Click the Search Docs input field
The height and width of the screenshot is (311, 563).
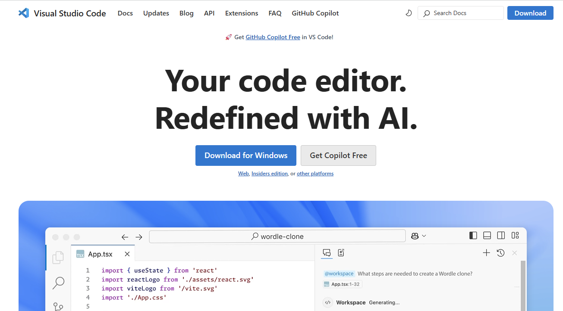pos(461,13)
